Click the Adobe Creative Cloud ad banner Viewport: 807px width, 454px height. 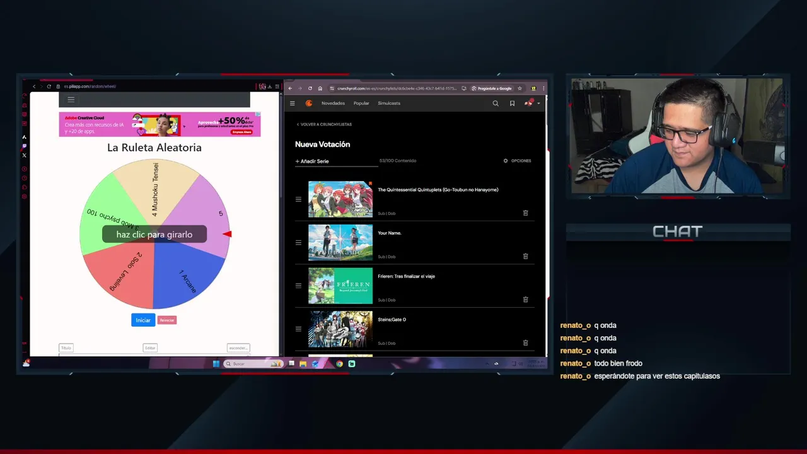(x=160, y=124)
